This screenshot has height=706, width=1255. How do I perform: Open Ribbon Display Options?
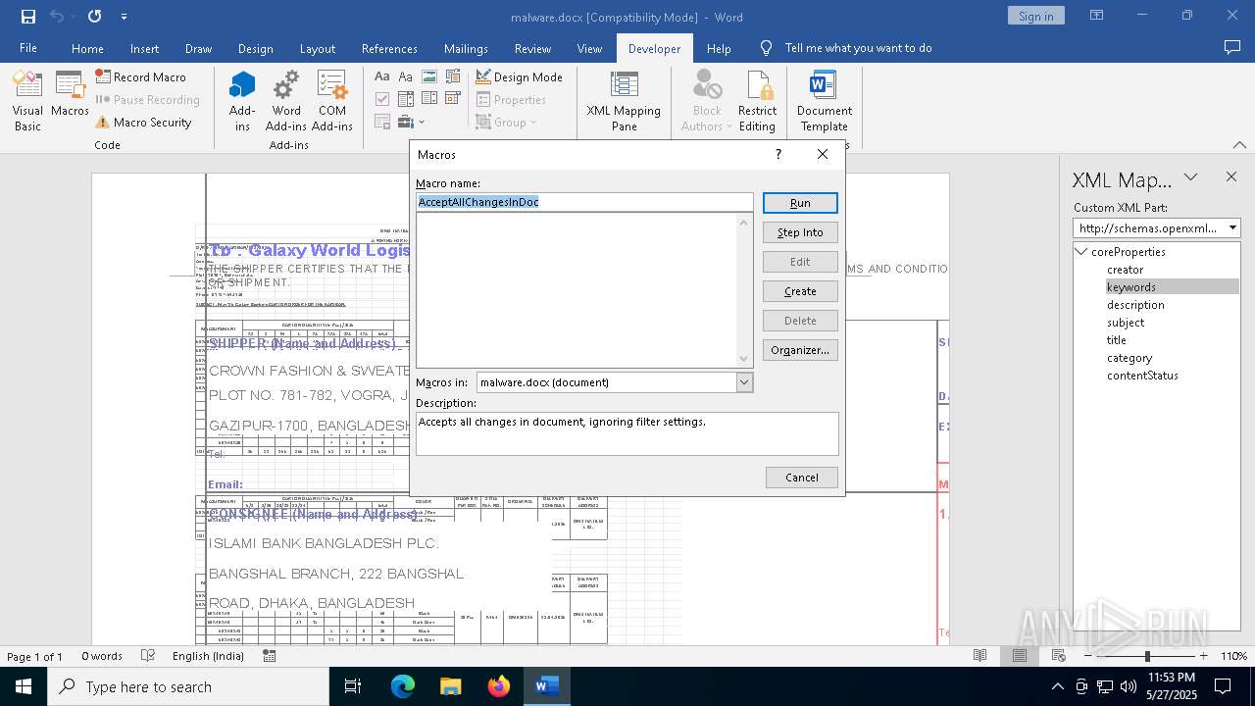1097,16
